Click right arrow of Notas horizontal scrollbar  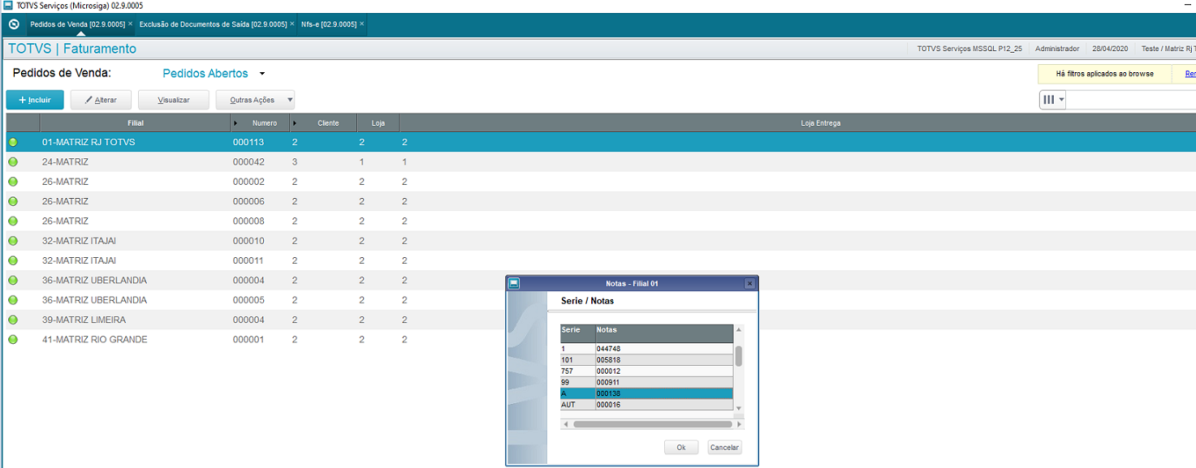point(739,424)
